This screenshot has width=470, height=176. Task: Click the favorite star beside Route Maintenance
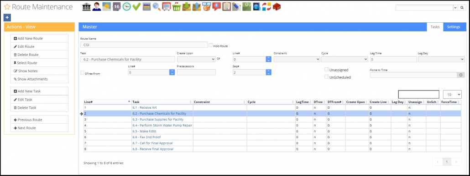pos(7,7)
